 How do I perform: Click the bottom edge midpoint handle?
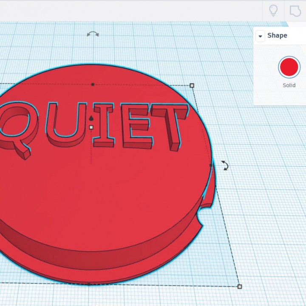click(x=88, y=284)
